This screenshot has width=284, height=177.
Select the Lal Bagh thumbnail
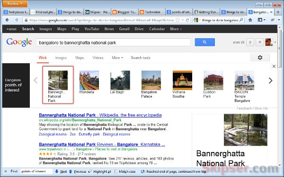point(120,80)
